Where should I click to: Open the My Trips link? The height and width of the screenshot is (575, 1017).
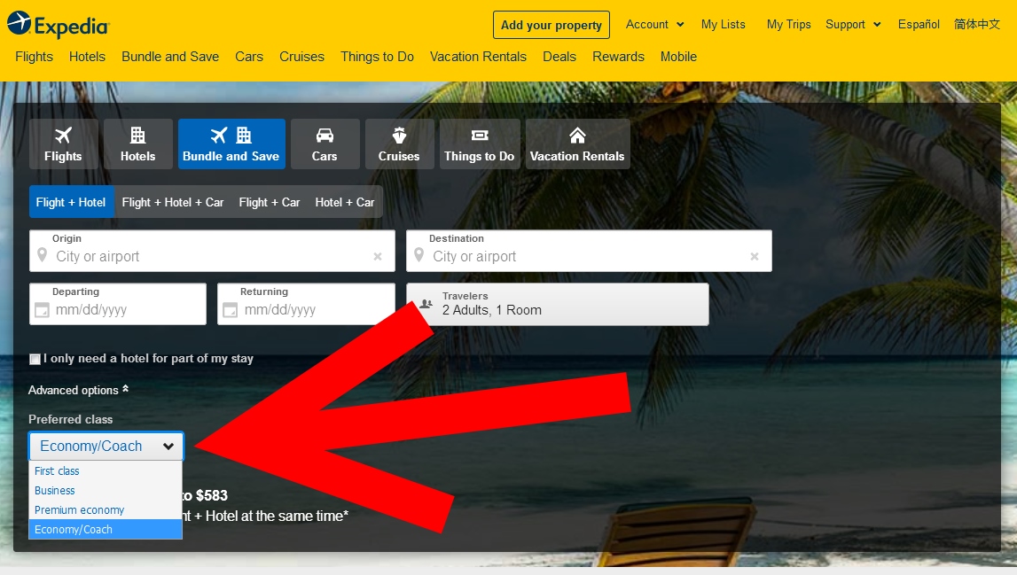(788, 25)
